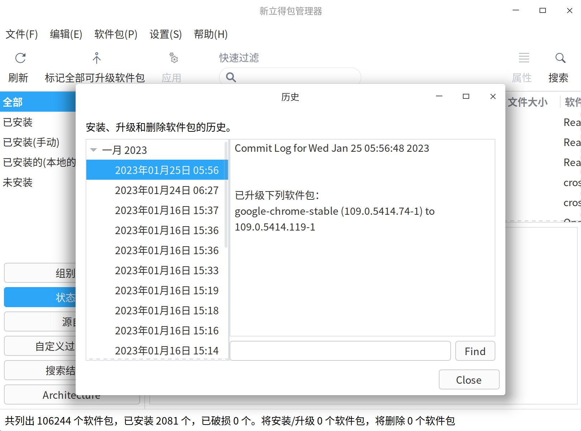Click the magnifier icon inside 快速过滤 box
Viewport: 581px width, 431px height.
(x=230, y=77)
